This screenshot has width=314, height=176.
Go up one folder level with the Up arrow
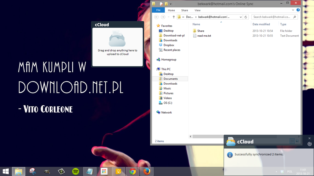[174, 17]
